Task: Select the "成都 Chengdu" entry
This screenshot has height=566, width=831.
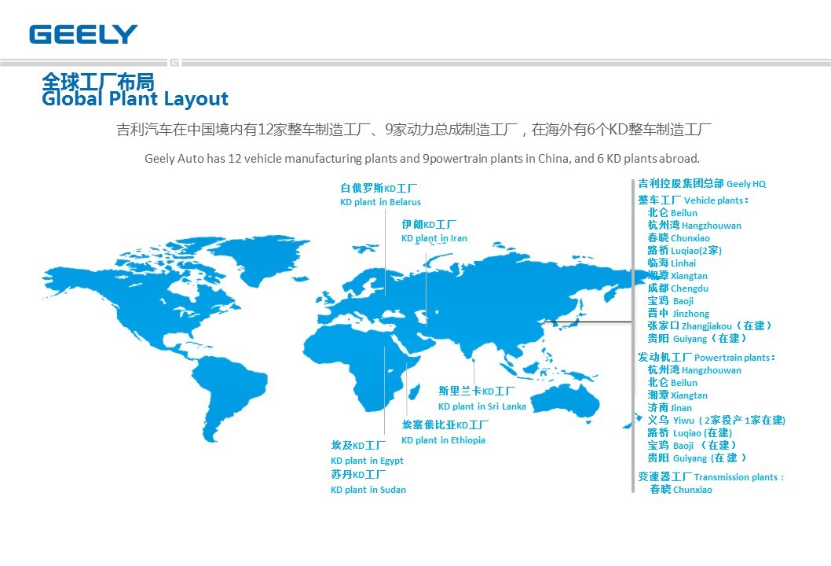Action: [x=678, y=289]
